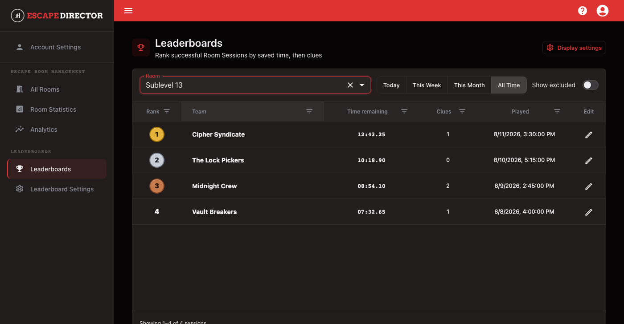The height and width of the screenshot is (324, 624).
Task: Edit The Lock Pickers session
Action: point(589,161)
